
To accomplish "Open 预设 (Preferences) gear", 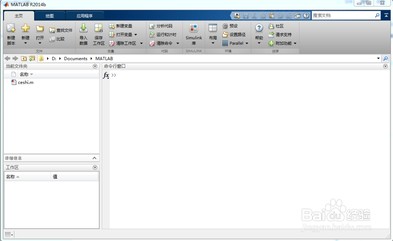I will pos(230,26).
